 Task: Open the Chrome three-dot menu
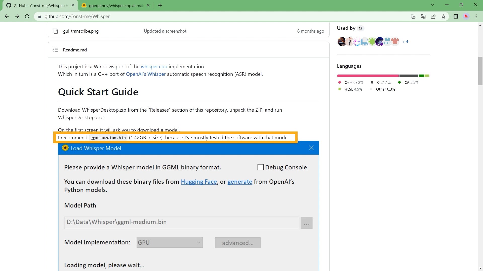coord(476,16)
